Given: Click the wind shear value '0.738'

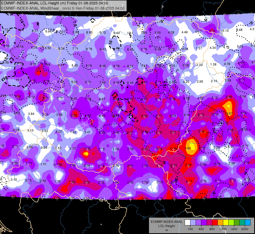Looking at the screenshot, I should coord(58,165).
